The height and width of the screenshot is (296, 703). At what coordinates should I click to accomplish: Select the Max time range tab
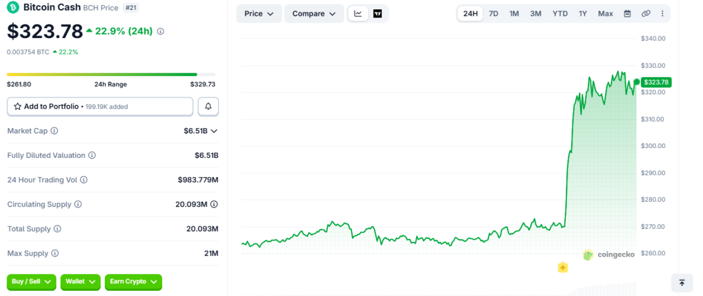click(x=606, y=13)
